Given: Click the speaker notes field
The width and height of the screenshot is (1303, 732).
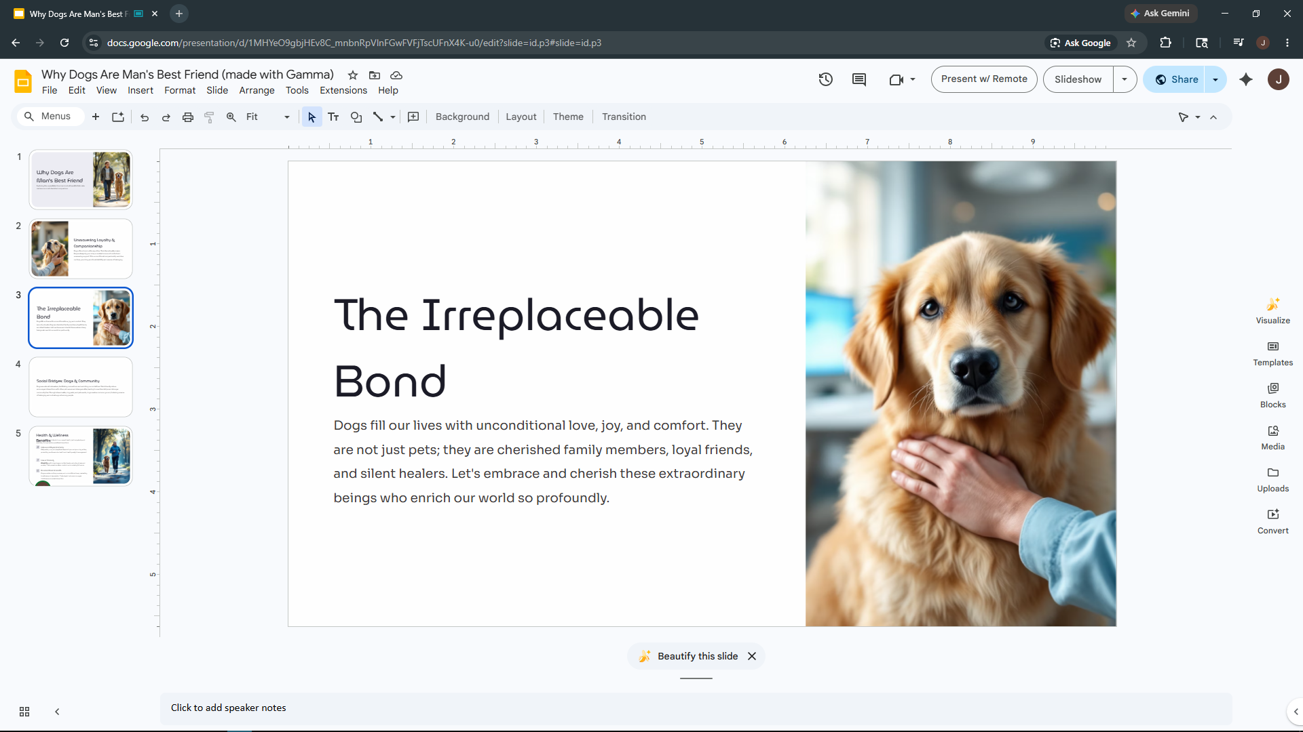Looking at the screenshot, I should (696, 708).
